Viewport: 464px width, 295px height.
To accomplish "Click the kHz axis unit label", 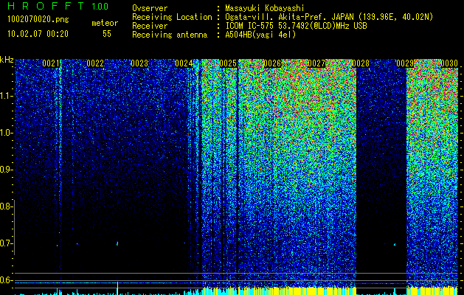I will tap(7, 60).
